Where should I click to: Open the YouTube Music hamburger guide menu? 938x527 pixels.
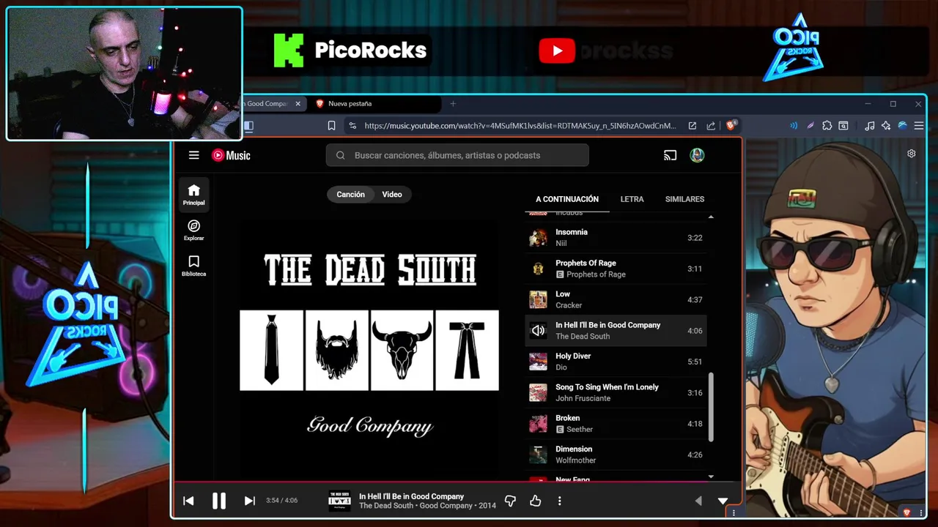(x=193, y=155)
